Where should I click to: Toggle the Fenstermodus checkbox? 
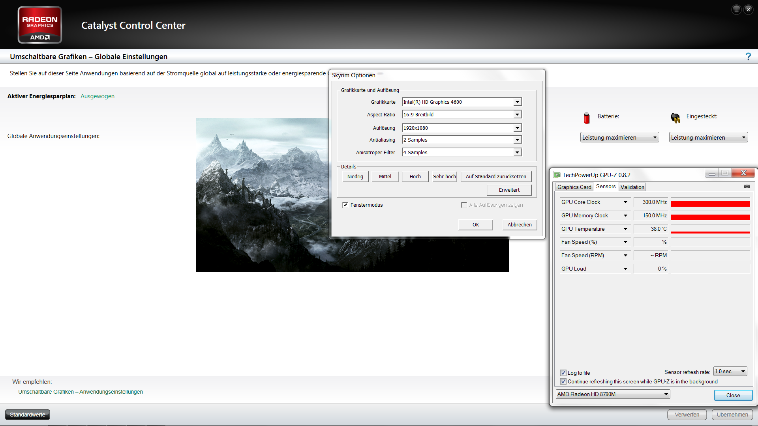click(345, 205)
